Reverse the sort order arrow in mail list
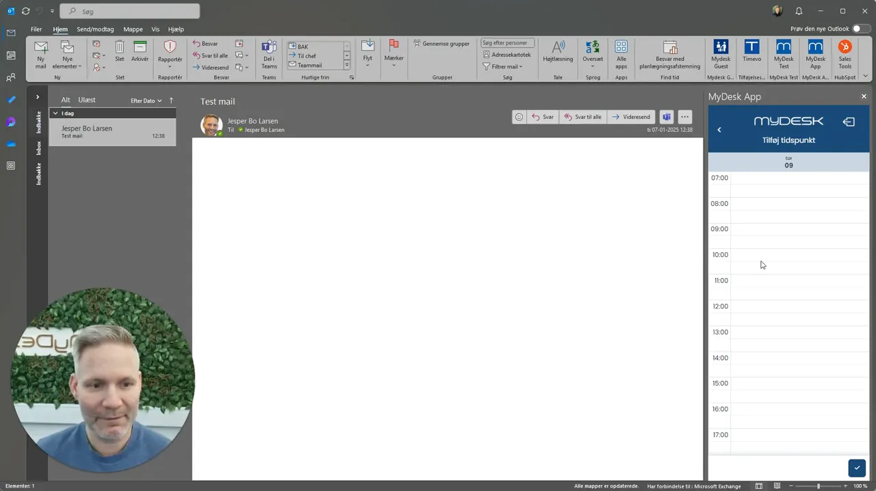 [x=171, y=101]
